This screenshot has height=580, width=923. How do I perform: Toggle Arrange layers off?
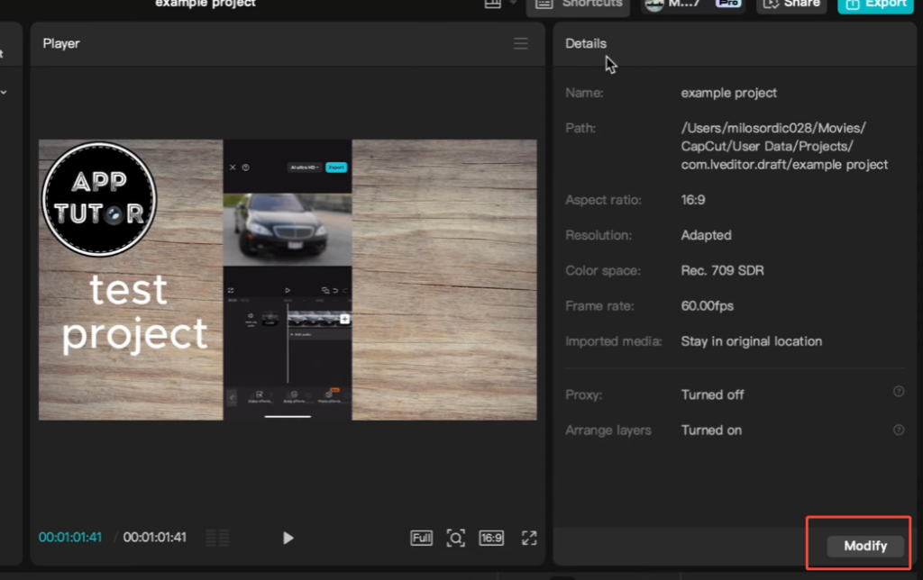(x=711, y=430)
